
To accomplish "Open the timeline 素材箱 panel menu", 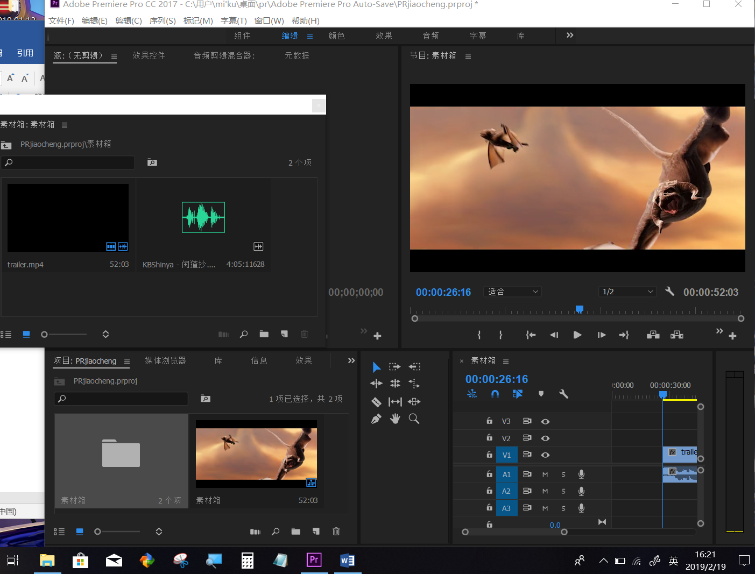I will click(506, 361).
